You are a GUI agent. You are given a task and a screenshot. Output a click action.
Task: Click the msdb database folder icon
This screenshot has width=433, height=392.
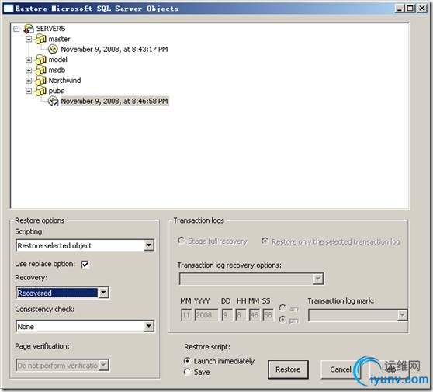(x=41, y=70)
